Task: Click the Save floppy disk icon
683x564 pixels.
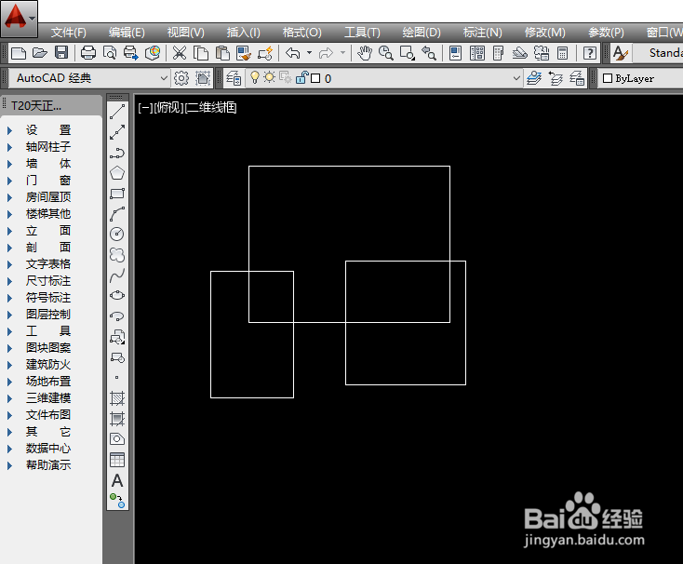Action: coord(61,53)
